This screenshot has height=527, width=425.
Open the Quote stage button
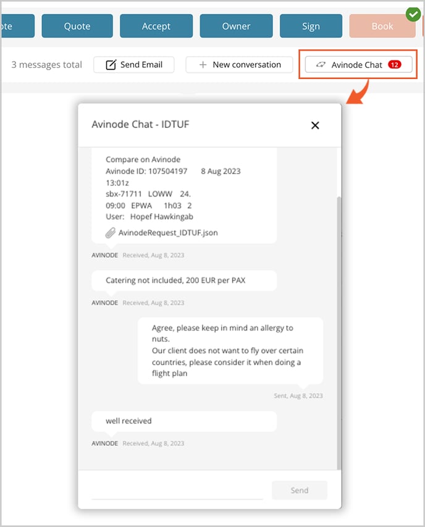tap(77, 26)
